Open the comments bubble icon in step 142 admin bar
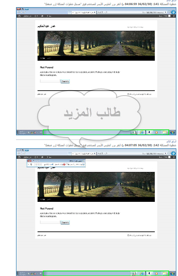This screenshot has width=178, height=276. (x=42, y=157)
